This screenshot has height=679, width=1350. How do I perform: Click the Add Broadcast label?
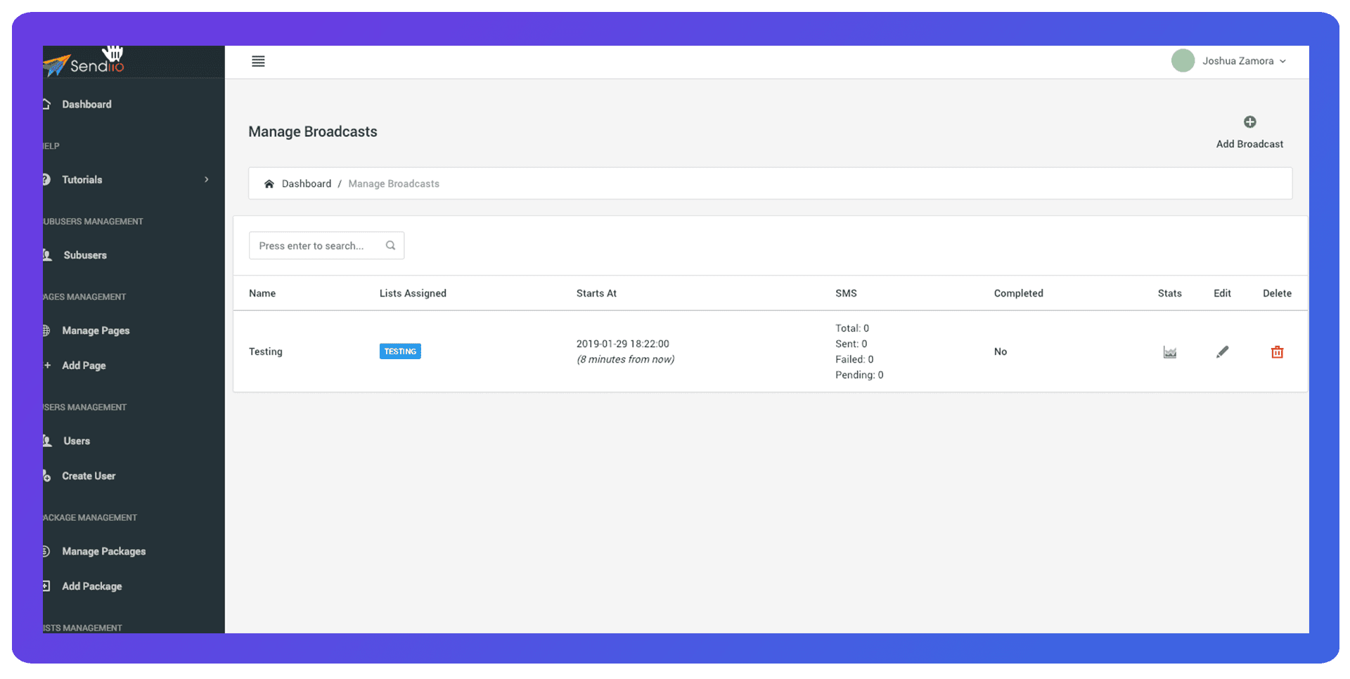(x=1249, y=144)
